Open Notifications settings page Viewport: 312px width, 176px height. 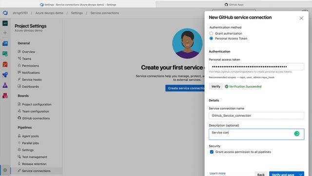[x=31, y=73]
